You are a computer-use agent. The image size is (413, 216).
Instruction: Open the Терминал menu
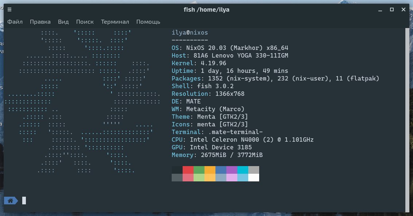coord(115,22)
